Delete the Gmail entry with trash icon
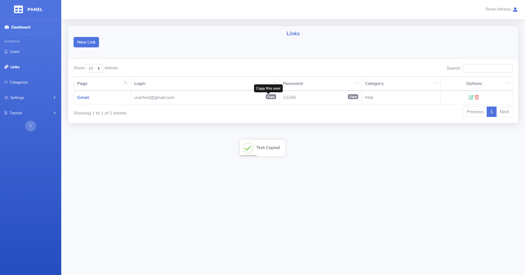The image size is (525, 275). pos(477,97)
